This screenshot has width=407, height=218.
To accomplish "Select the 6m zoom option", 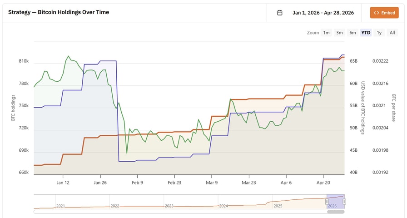I will 352,33.
